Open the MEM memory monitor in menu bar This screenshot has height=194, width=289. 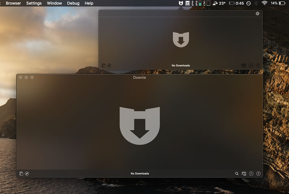(x=198, y=3)
